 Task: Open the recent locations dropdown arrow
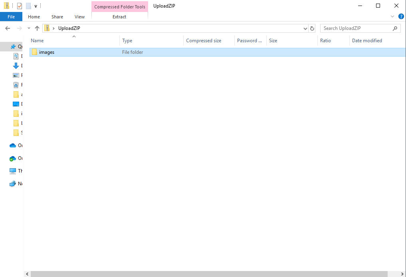pyautogui.click(x=29, y=28)
